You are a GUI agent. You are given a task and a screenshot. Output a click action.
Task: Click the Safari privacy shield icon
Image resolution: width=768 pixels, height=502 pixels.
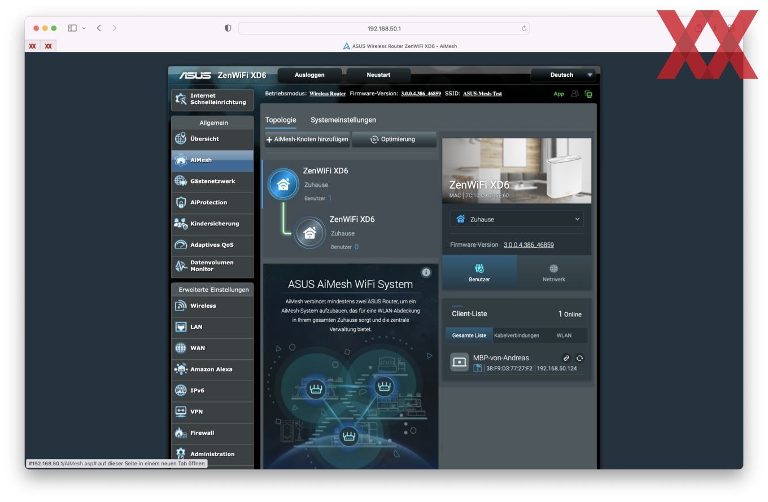coord(228,28)
